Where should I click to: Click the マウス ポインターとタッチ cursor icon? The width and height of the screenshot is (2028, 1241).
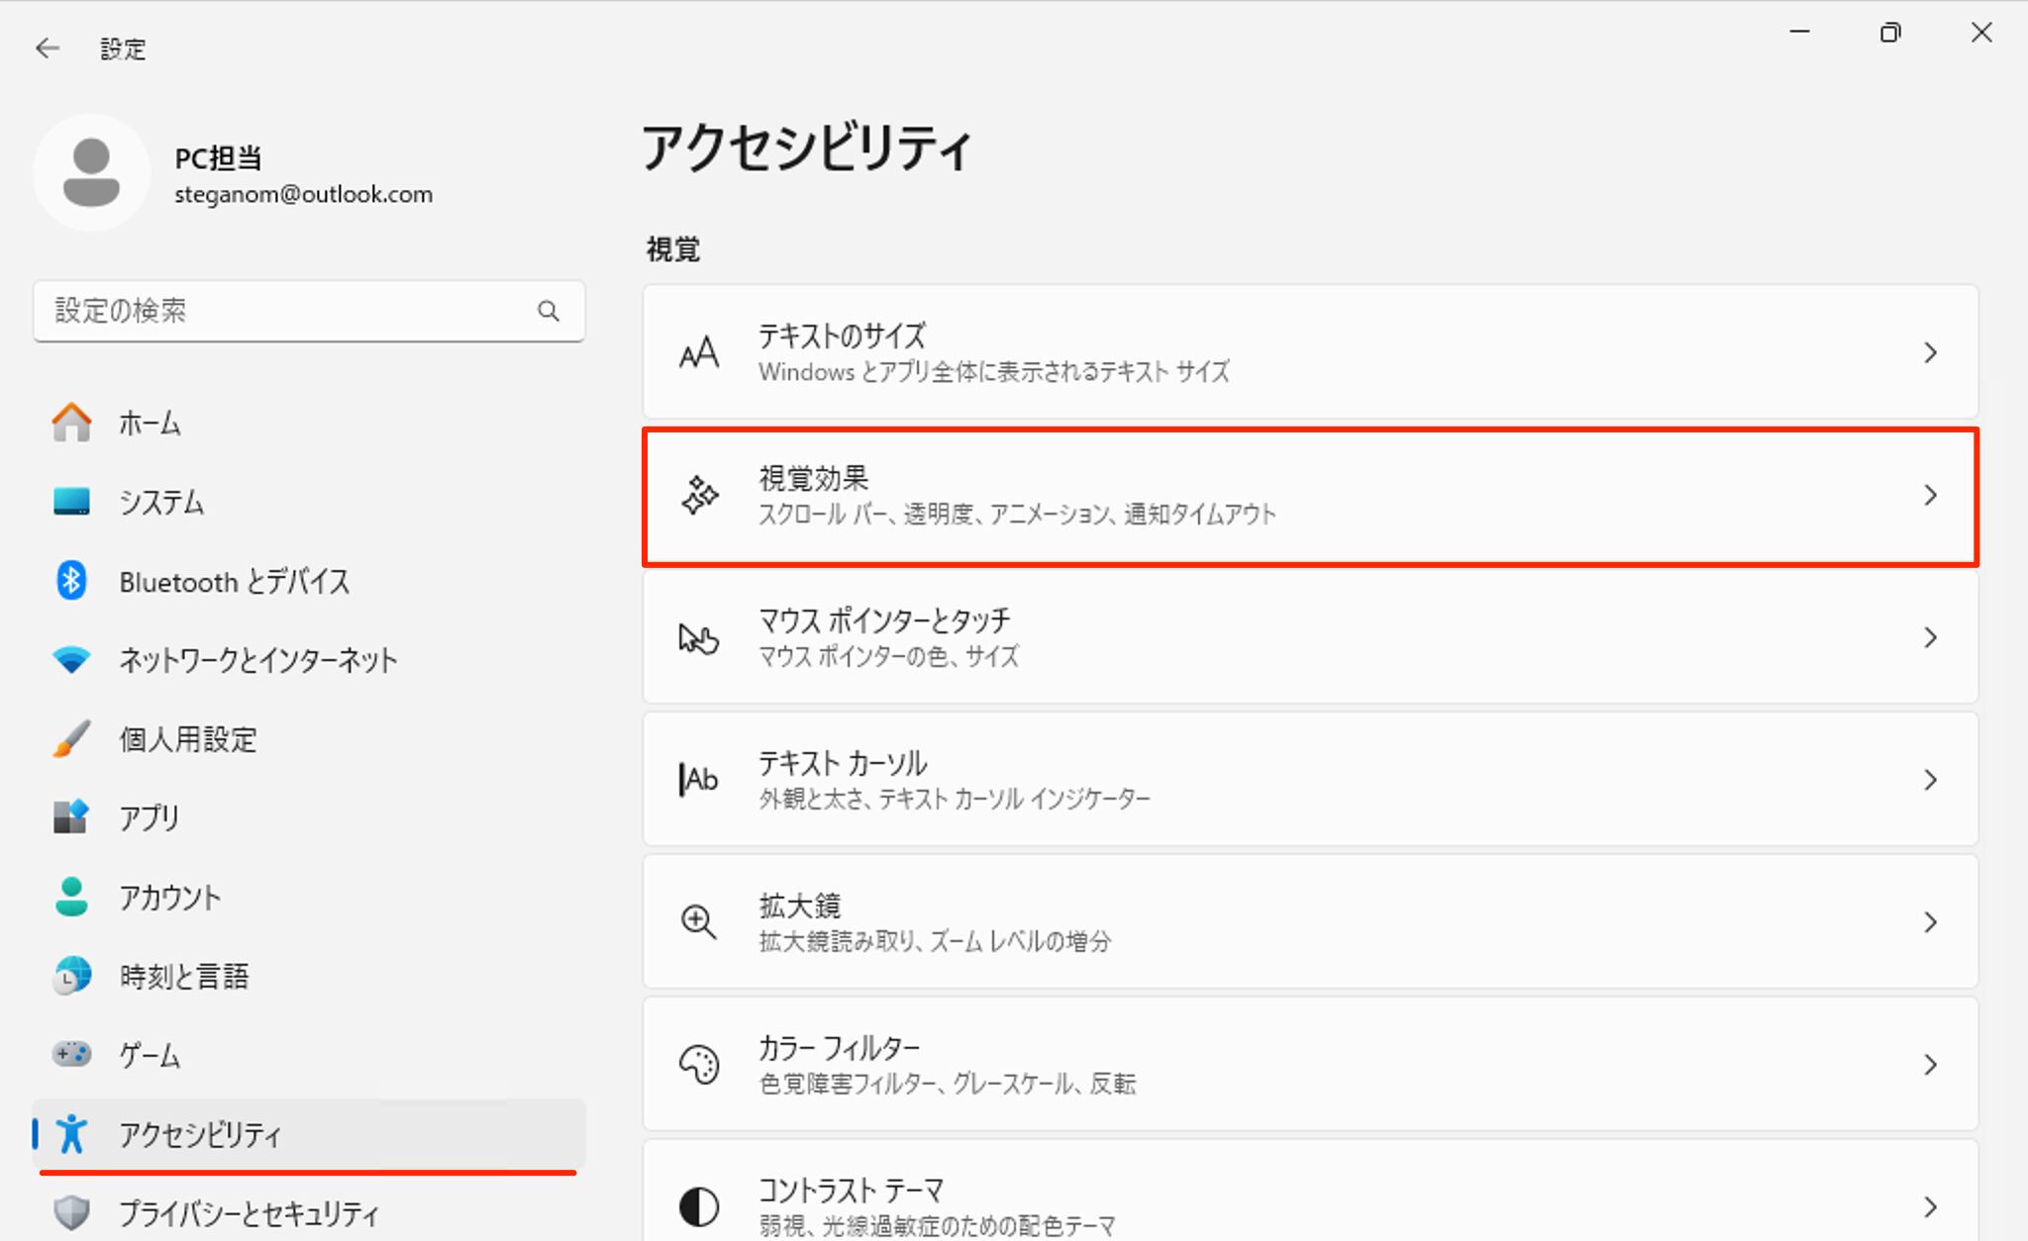[x=698, y=638]
